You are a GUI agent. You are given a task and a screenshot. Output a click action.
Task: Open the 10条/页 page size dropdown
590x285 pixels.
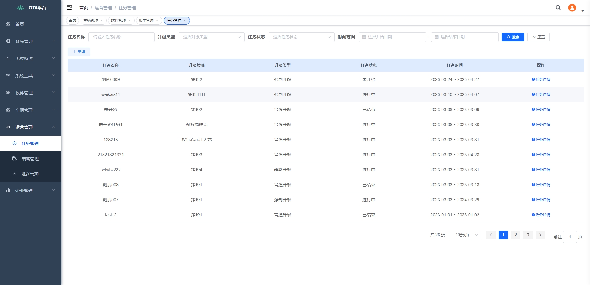point(465,235)
